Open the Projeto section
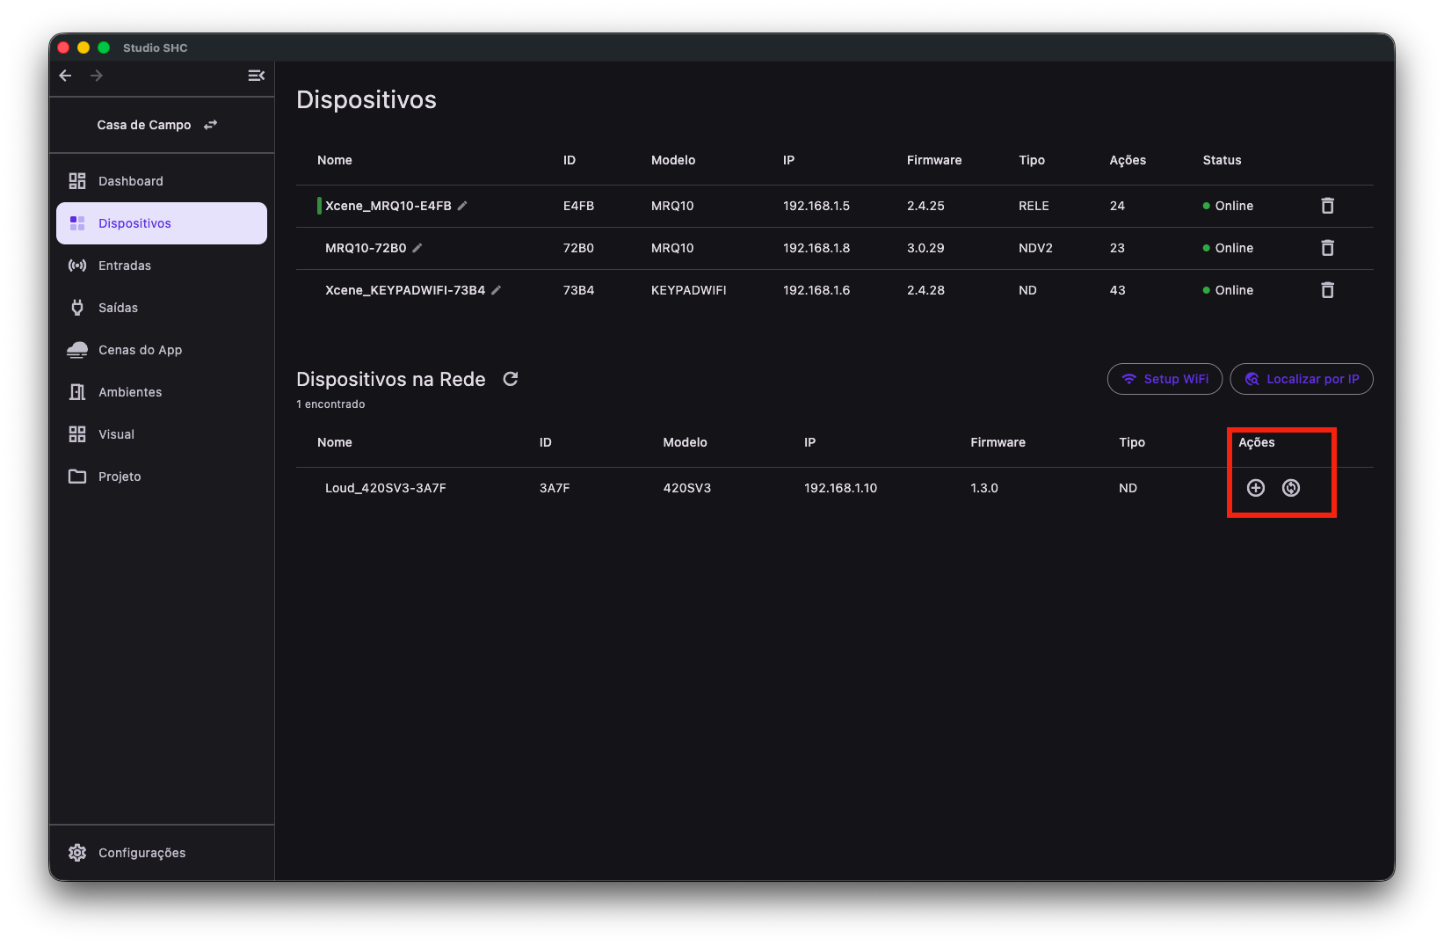This screenshot has width=1444, height=946. (162, 477)
